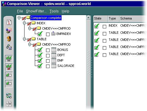Select the EMP table item
147x111 pixels.
point(60,60)
